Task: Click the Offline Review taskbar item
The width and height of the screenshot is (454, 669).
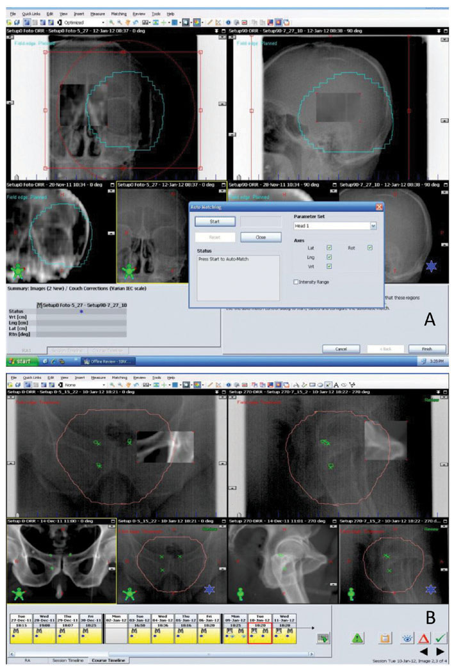Action: coord(108,361)
